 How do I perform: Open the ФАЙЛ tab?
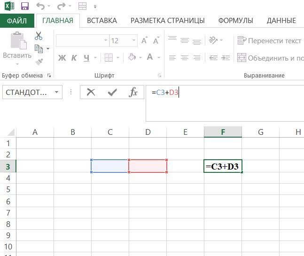(17, 21)
